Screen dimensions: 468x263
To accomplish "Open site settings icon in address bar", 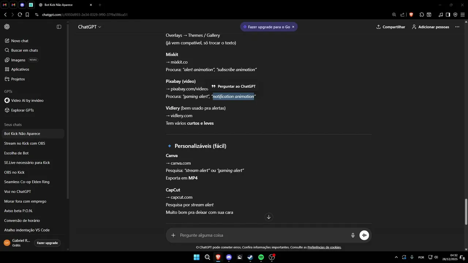I will tap(37, 15).
